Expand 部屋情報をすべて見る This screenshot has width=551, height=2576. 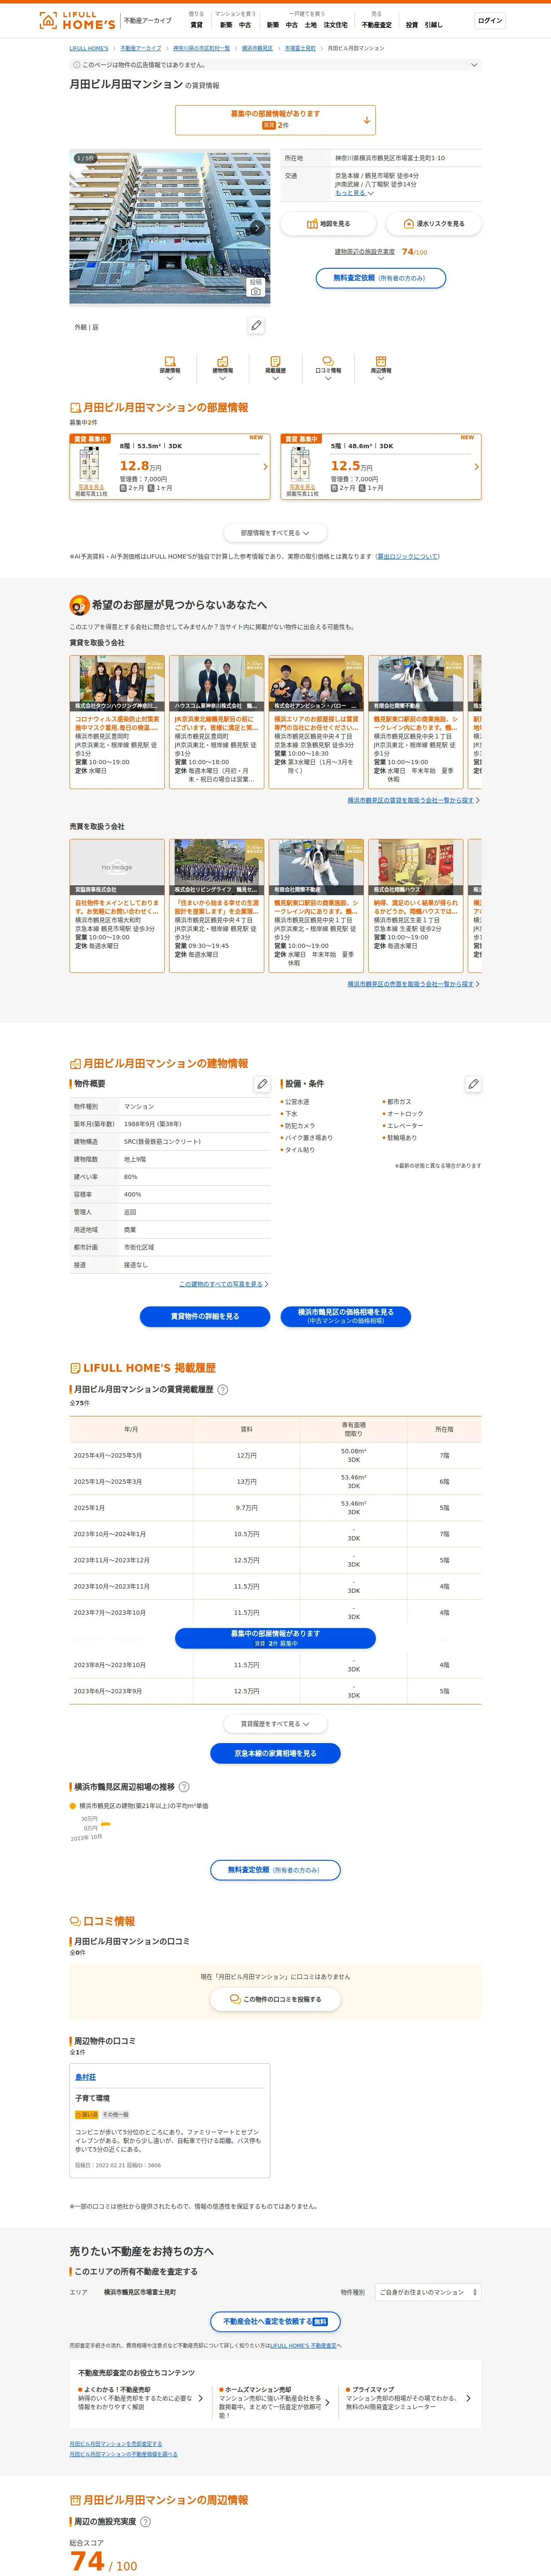pos(275,533)
